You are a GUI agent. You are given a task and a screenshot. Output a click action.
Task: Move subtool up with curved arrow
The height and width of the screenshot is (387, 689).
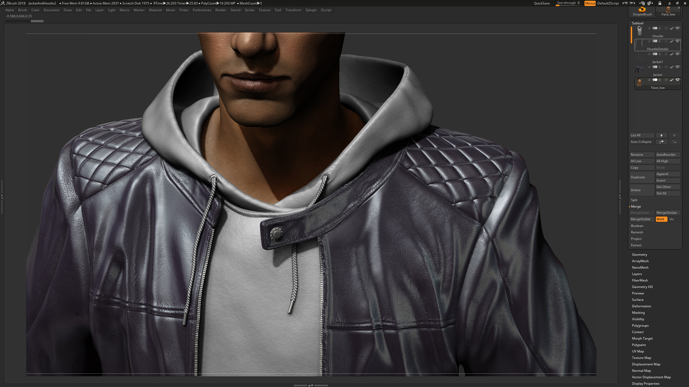point(661,142)
